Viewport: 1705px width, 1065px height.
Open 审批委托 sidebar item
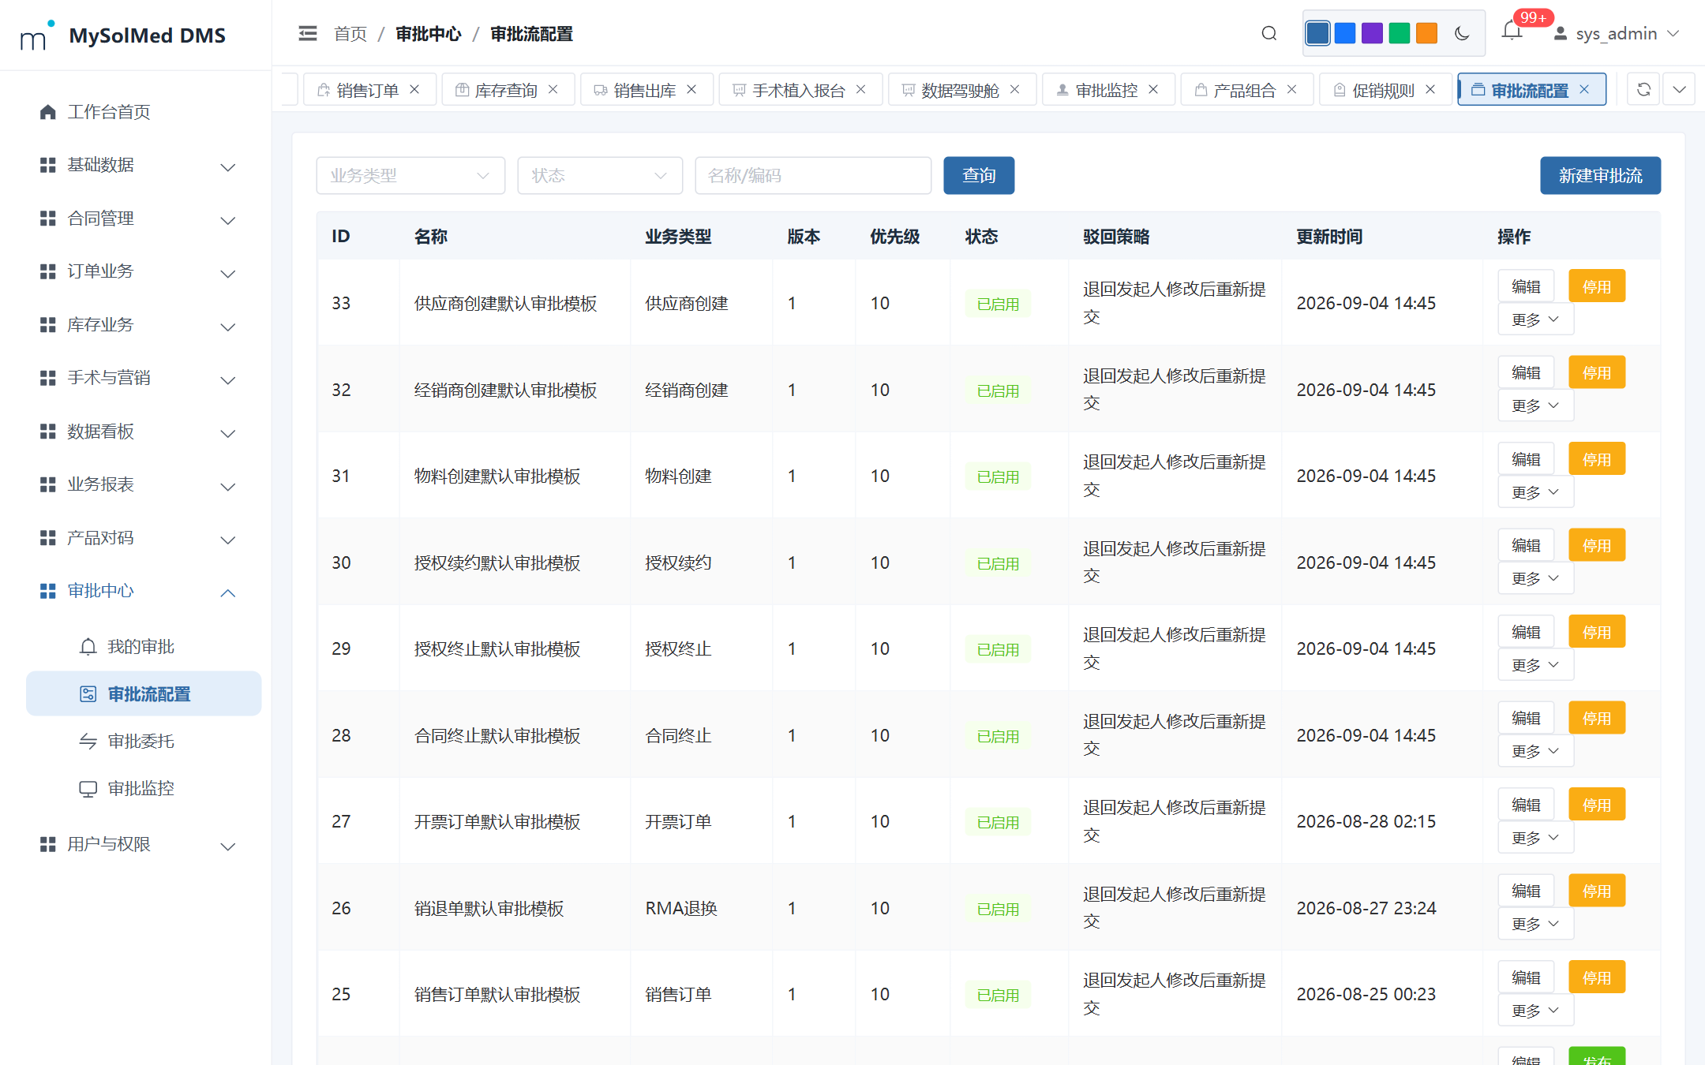[x=144, y=742]
